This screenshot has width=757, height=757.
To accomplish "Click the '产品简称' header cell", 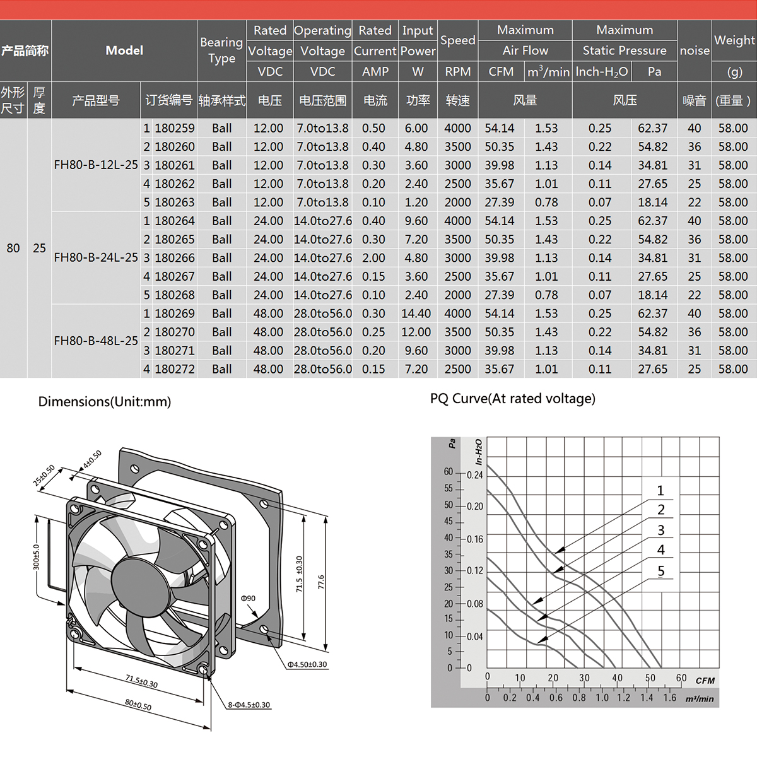I will (25, 50).
